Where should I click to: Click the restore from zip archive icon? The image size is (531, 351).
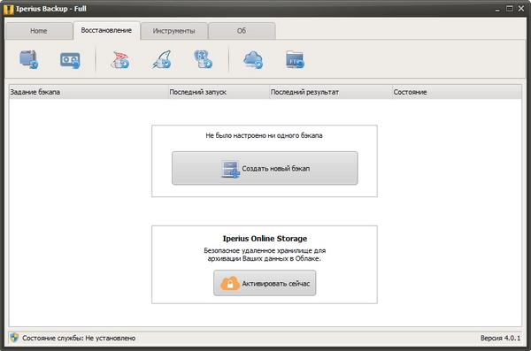coord(29,59)
